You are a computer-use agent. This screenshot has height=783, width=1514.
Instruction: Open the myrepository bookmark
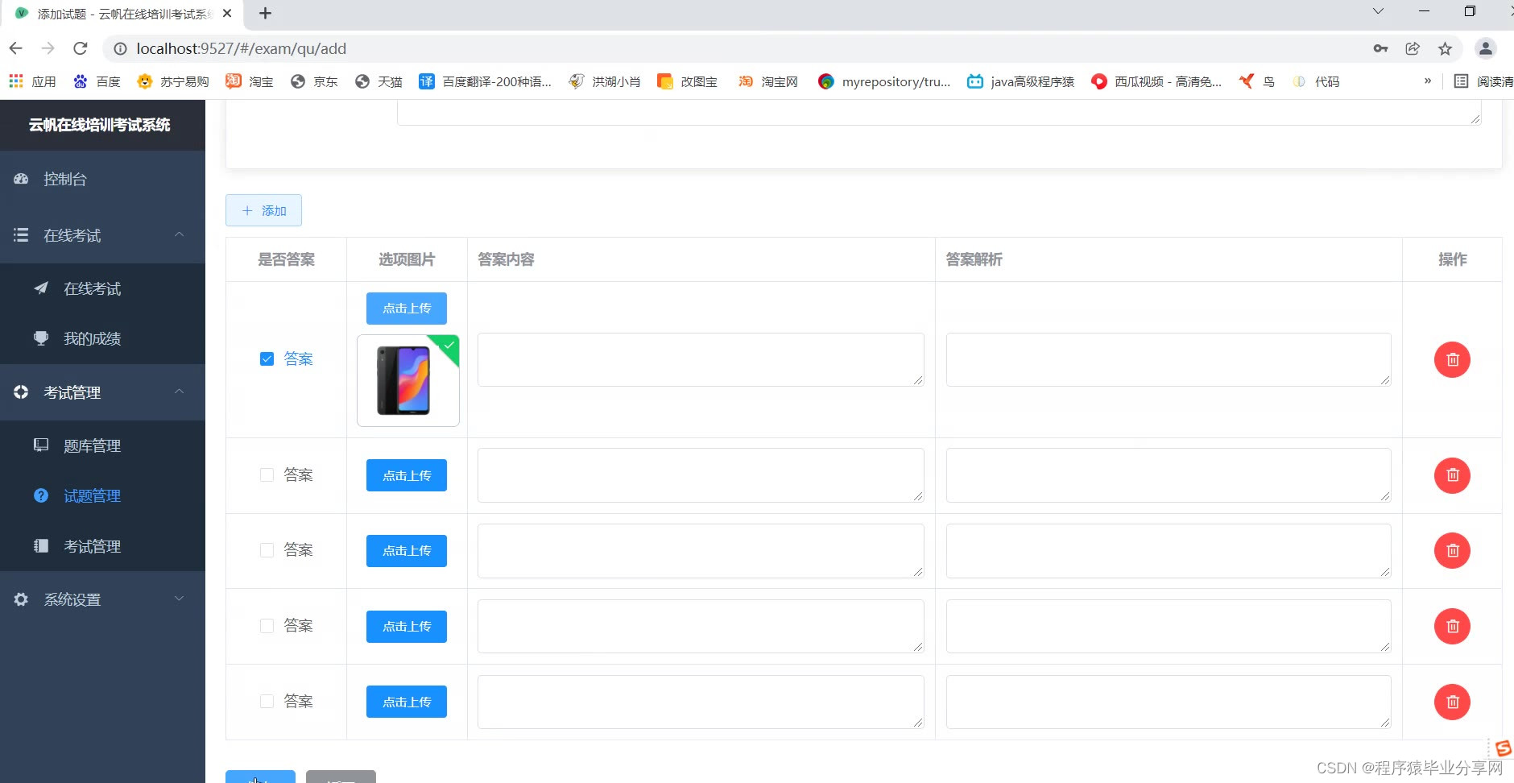tap(884, 81)
